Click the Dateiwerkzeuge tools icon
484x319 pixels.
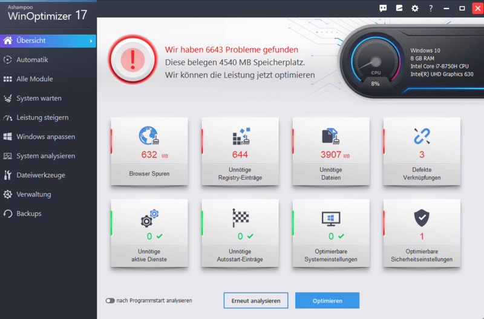(8, 175)
